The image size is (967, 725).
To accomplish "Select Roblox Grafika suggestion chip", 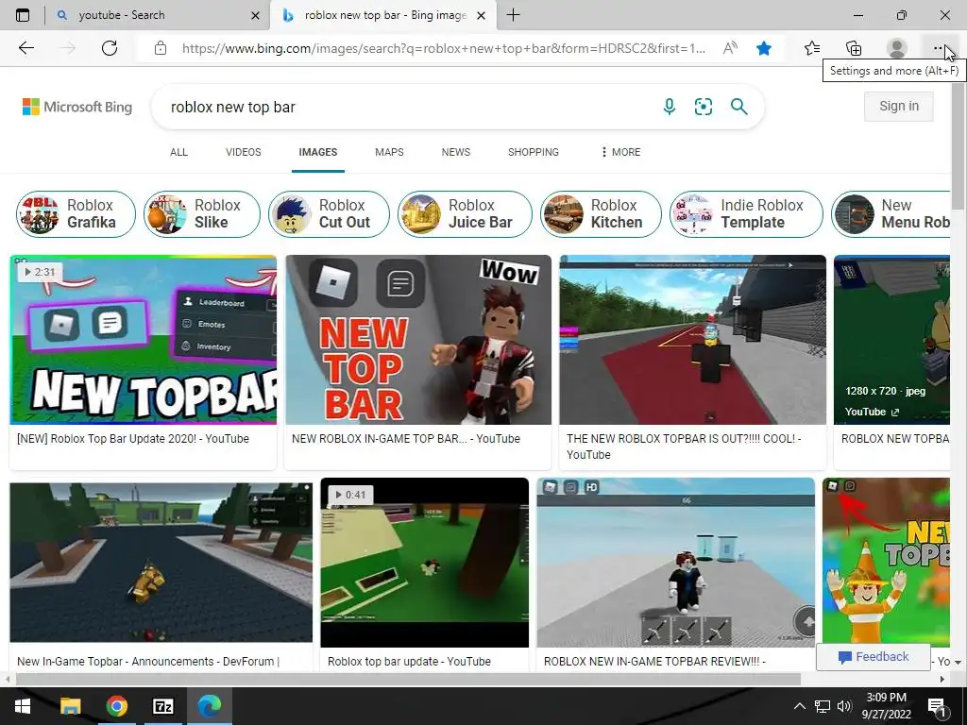I will coord(76,214).
